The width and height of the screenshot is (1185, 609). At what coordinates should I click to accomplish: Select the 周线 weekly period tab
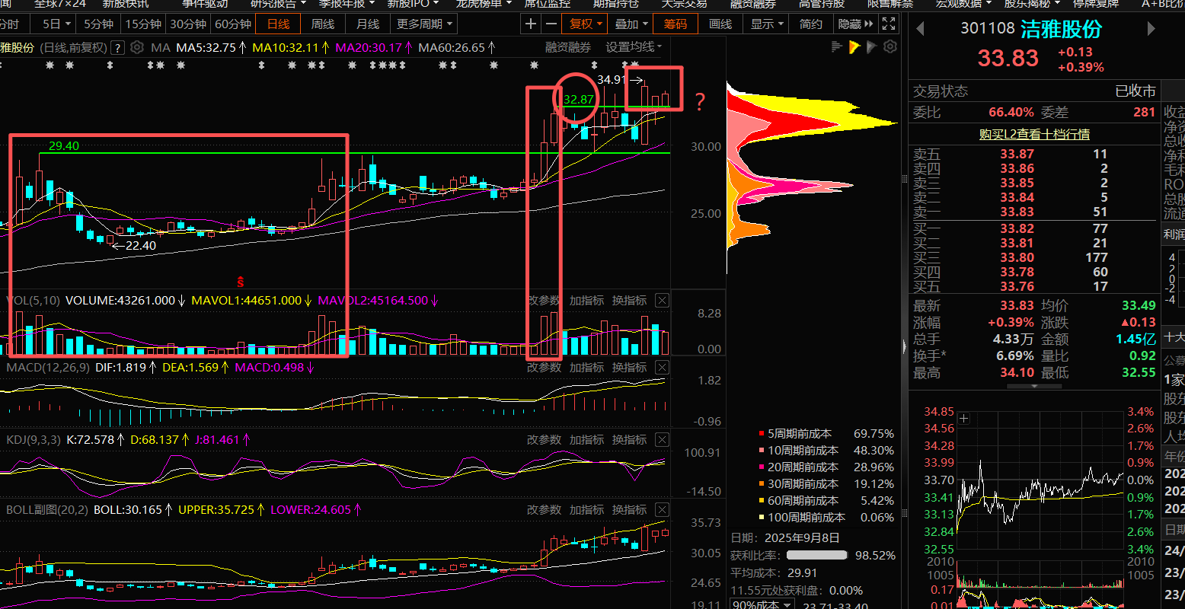[323, 24]
